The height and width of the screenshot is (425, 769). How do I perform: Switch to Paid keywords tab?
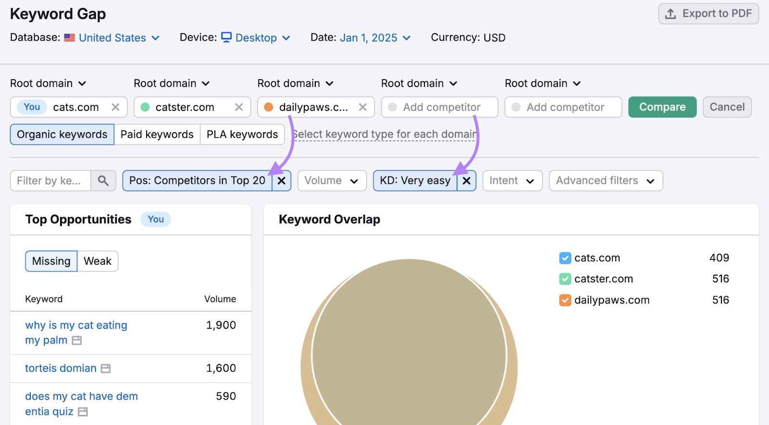(157, 134)
